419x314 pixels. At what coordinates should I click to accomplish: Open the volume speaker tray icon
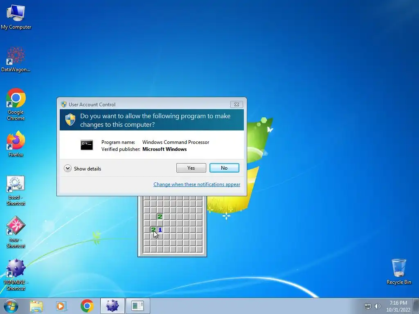377,306
